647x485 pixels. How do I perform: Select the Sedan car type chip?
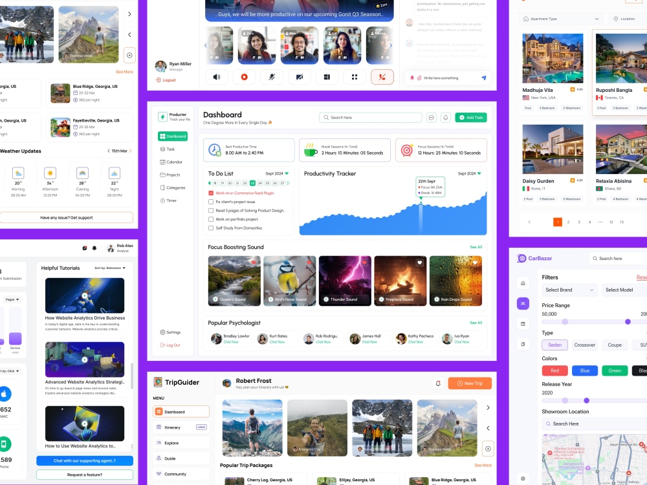click(x=555, y=345)
